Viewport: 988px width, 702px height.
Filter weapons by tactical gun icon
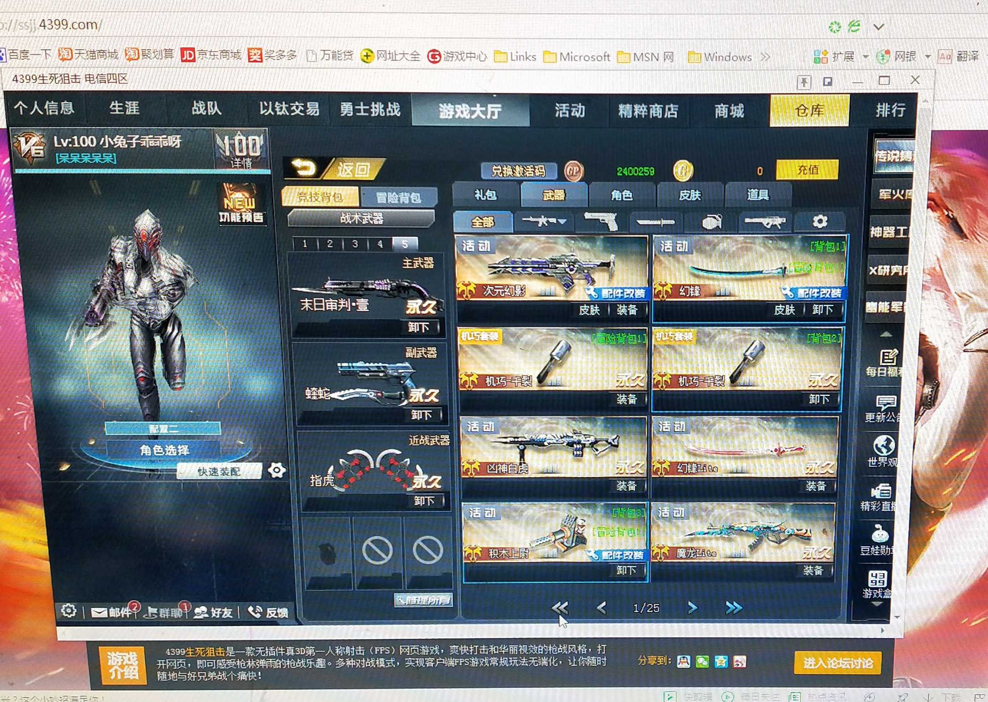pos(765,222)
